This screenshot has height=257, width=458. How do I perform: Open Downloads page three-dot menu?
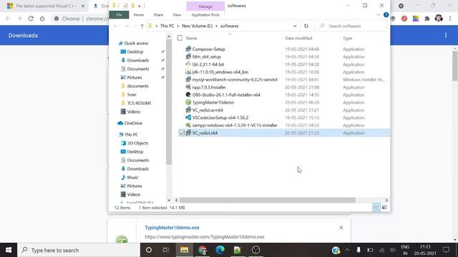pos(446,35)
